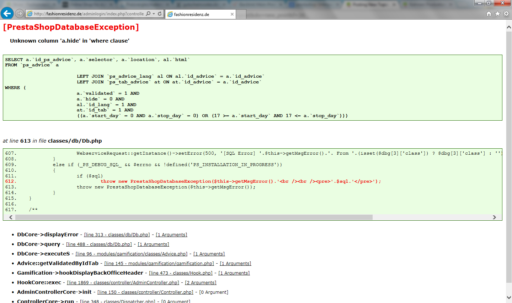This screenshot has width=512, height=303.
Task: Go back using the browser back arrow
Action: click(7, 13)
